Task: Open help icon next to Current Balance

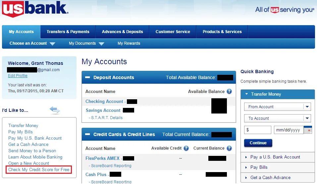Action: [x=229, y=148]
